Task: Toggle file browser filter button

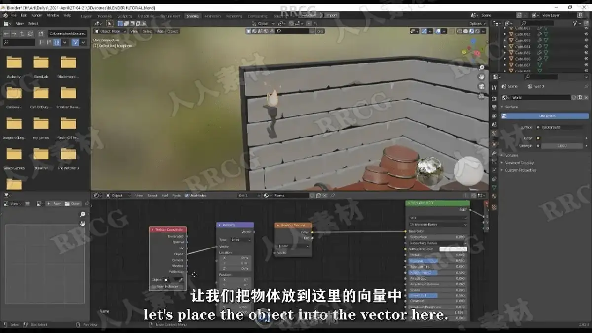Action: pyautogui.click(x=74, y=42)
